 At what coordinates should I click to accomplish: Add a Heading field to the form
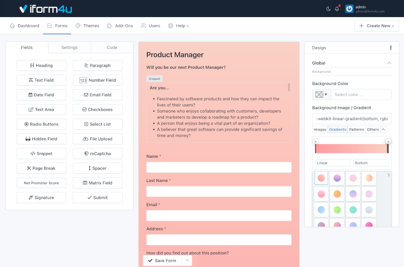click(41, 66)
